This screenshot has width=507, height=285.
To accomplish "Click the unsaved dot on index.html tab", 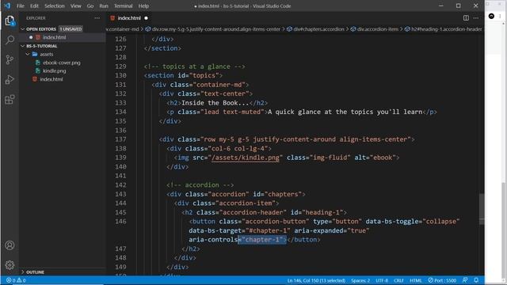I will 146,18.
